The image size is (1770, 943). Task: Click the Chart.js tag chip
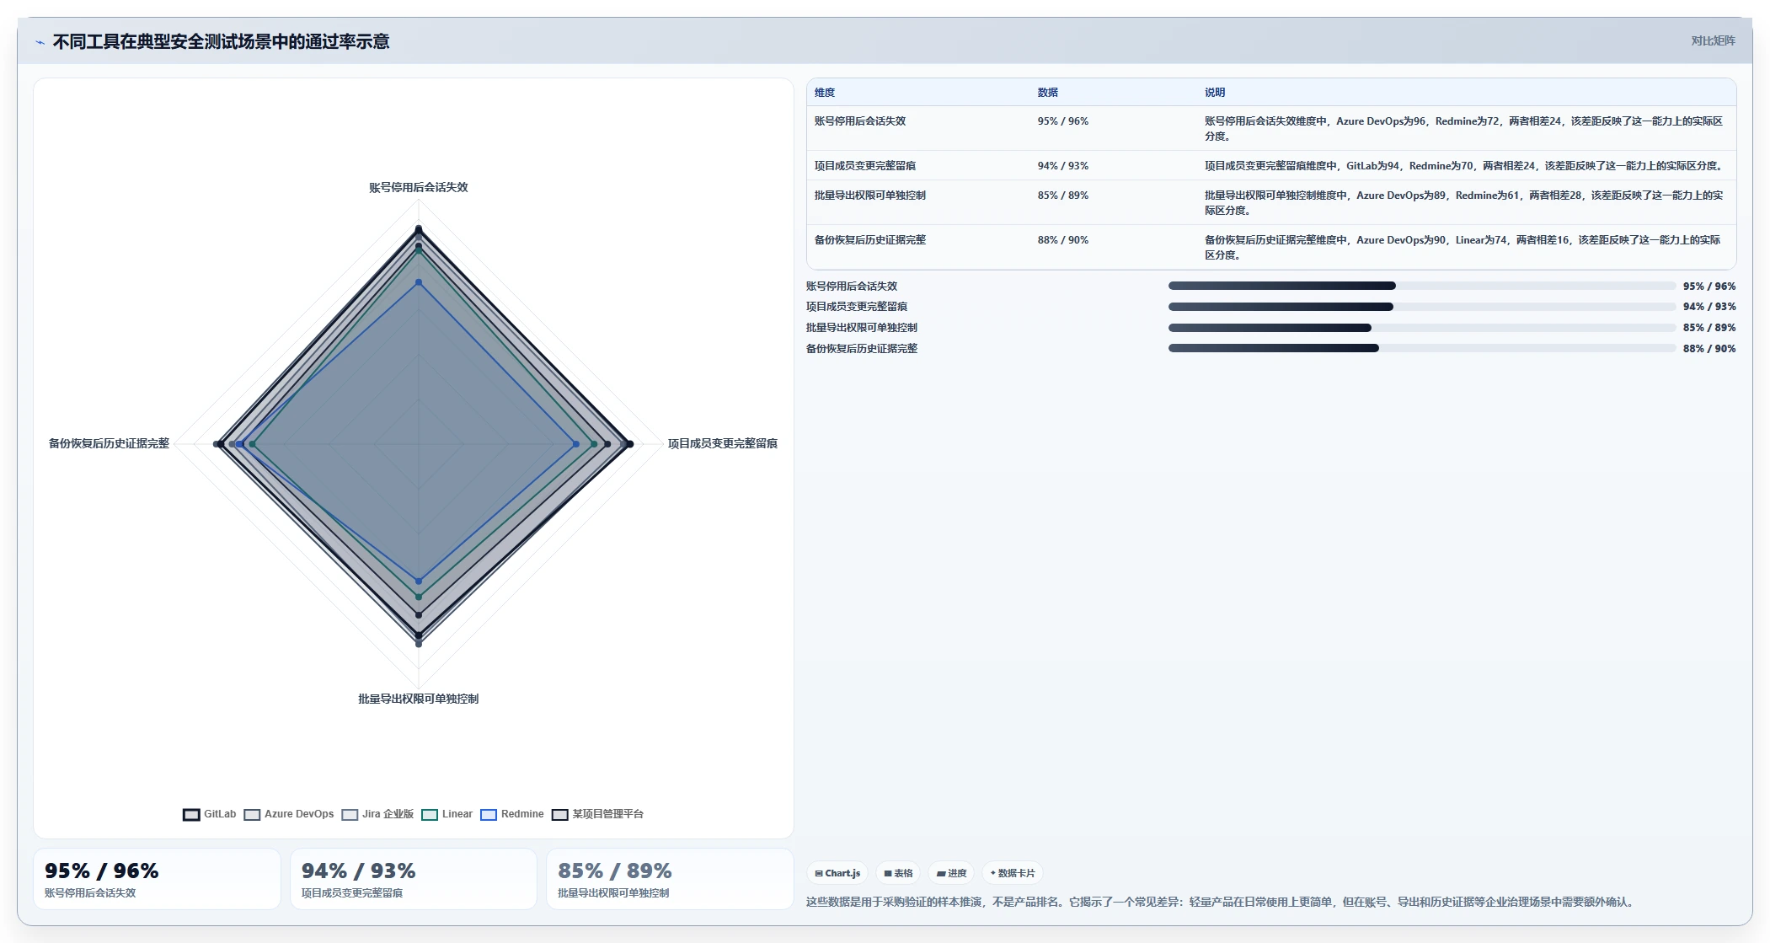pyautogui.click(x=837, y=873)
